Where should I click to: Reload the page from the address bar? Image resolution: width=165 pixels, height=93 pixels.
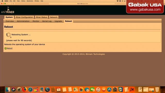click(x=115, y=4)
